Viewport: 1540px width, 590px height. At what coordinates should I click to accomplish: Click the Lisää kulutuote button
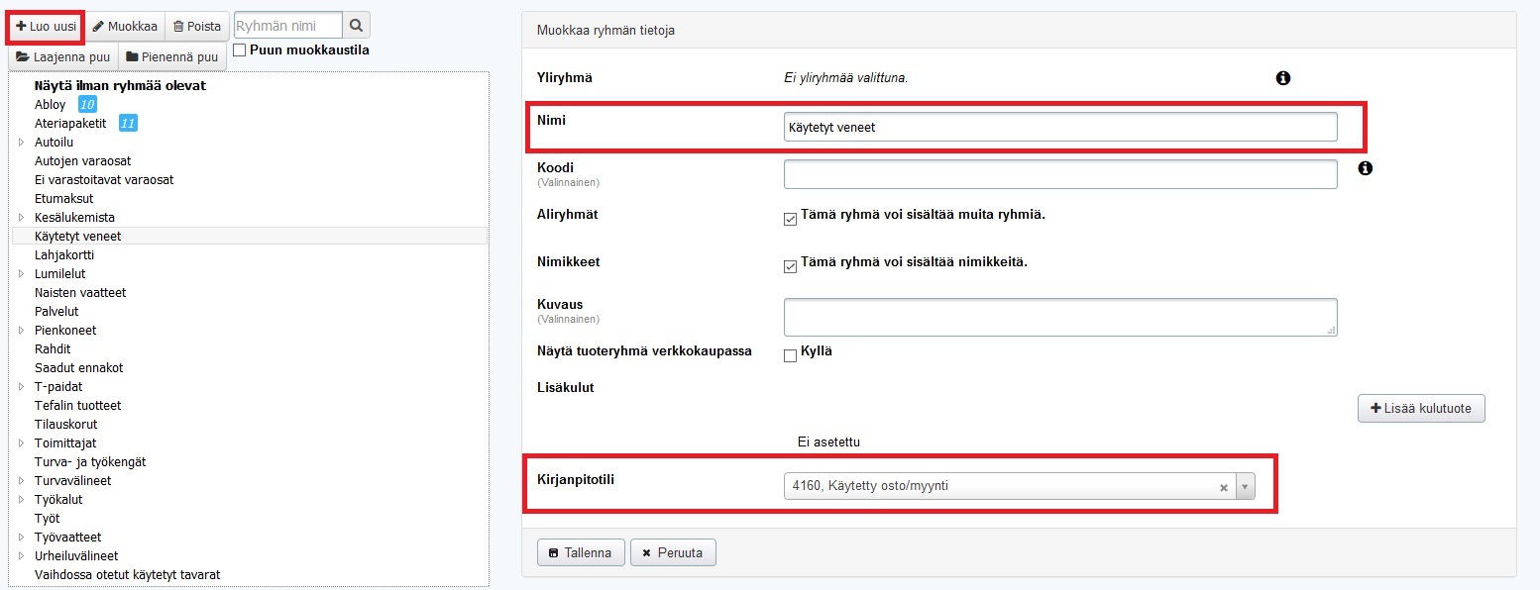point(1420,408)
